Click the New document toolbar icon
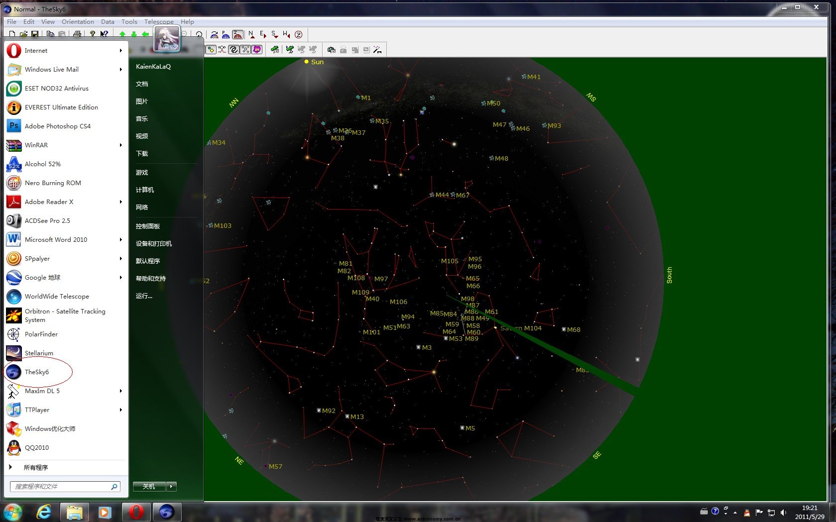 12,34
